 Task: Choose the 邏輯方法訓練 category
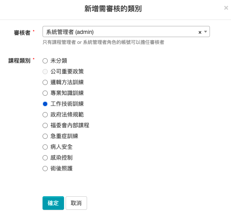(x=45, y=82)
